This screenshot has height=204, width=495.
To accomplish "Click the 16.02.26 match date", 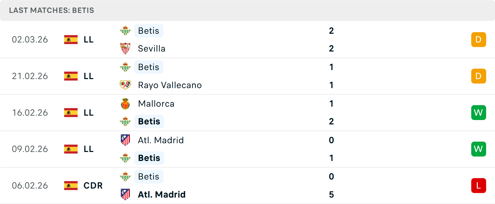I will click(30, 113).
